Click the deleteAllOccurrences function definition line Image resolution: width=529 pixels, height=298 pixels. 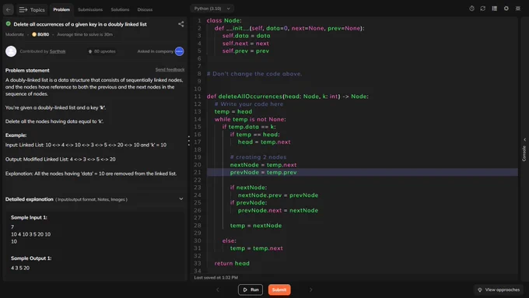[287, 96]
